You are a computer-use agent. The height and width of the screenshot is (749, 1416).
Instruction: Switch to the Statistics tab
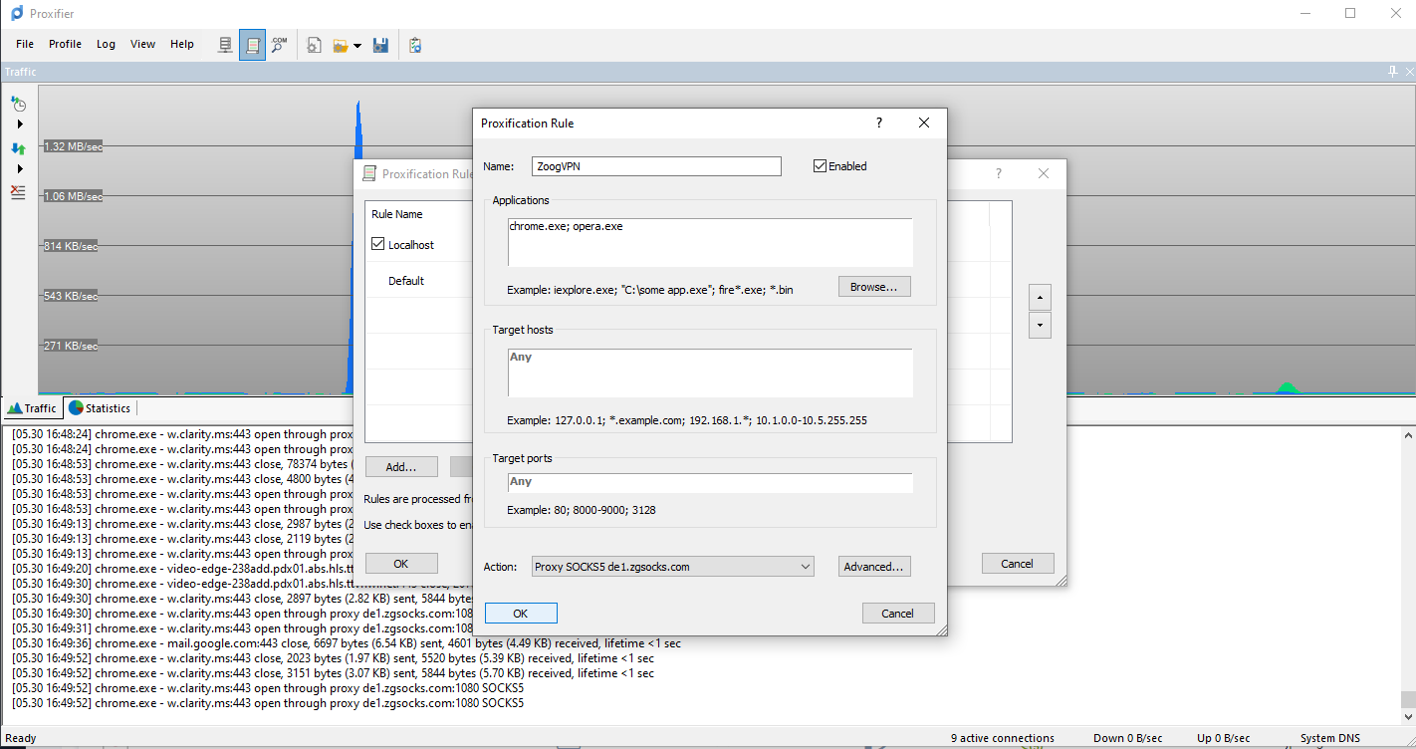100,408
